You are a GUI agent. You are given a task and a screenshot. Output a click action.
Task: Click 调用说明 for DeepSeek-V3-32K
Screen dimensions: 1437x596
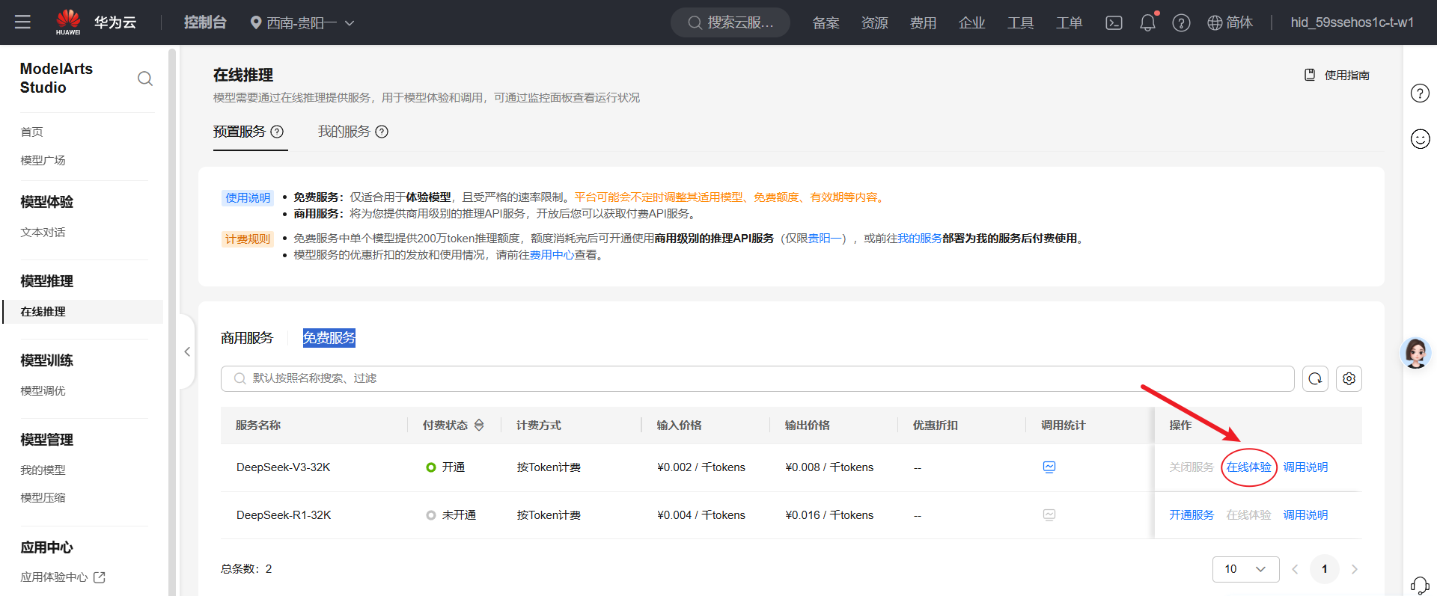[x=1305, y=467]
